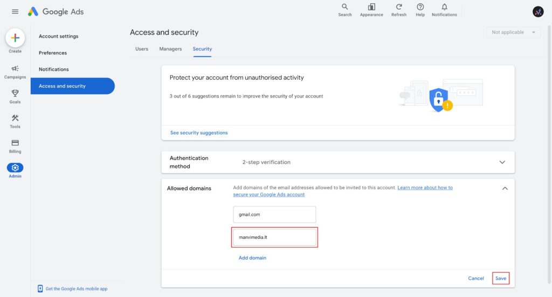The height and width of the screenshot is (297, 552).
Task: Open Campaigns from the sidebar
Action: [x=15, y=68]
